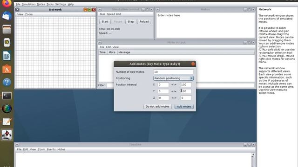
Task: Maximize the Notes window
Action: tap(250, 9)
